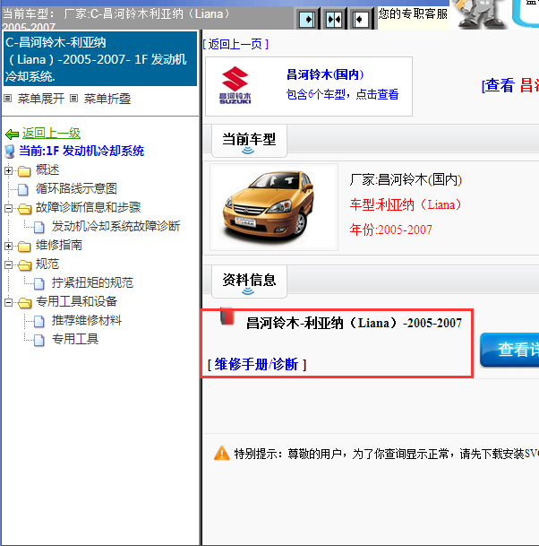Viewport: 539px width, 546px height.
Task: Click the folder icon beside 故障诊断信息和步骤
Action: [x=24, y=209]
